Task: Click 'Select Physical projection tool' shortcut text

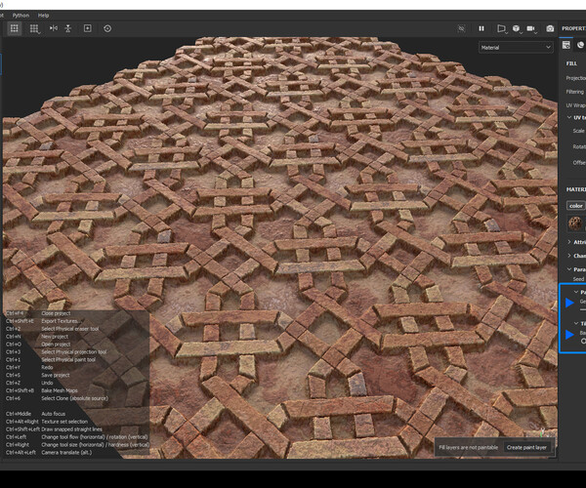Action: click(x=73, y=351)
